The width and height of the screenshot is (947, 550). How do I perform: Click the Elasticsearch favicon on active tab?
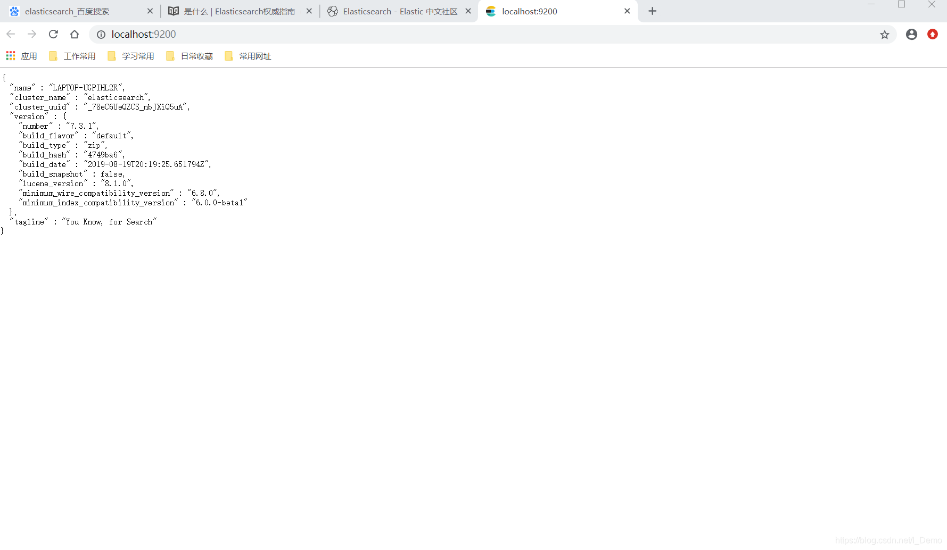[491, 11]
